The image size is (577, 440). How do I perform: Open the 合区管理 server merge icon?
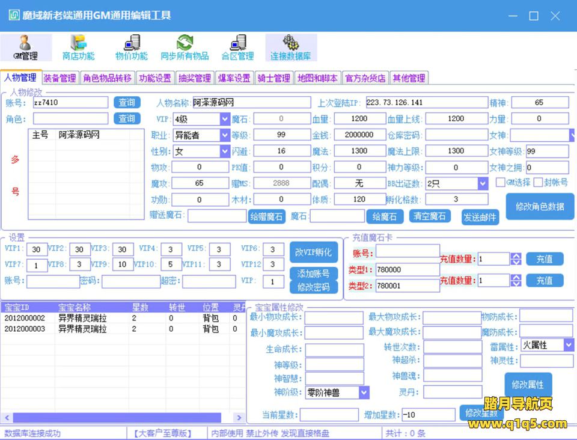[237, 47]
